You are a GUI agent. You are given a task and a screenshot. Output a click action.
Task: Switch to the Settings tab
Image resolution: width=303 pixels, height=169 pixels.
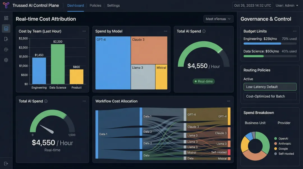(113, 5)
